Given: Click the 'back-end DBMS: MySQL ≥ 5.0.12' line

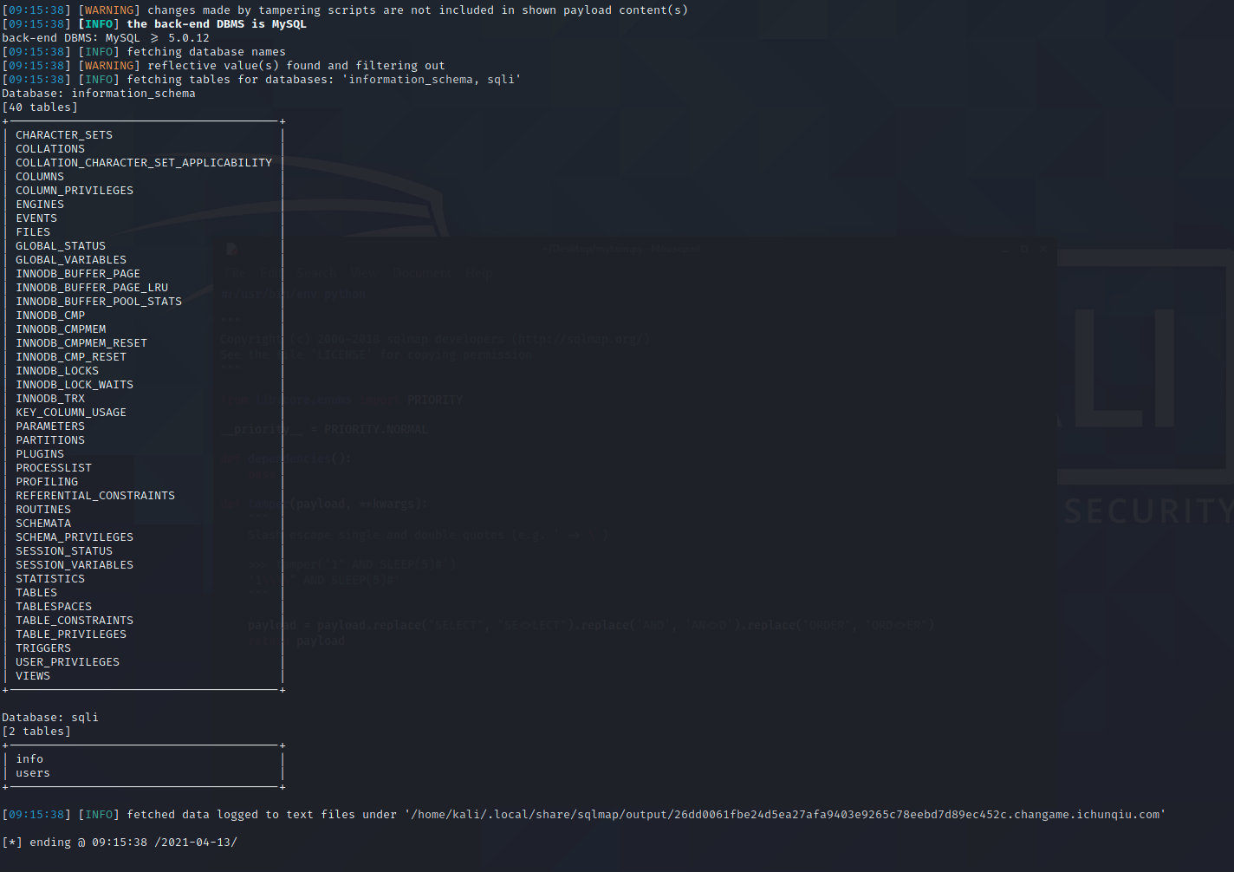Looking at the screenshot, I should click(106, 38).
